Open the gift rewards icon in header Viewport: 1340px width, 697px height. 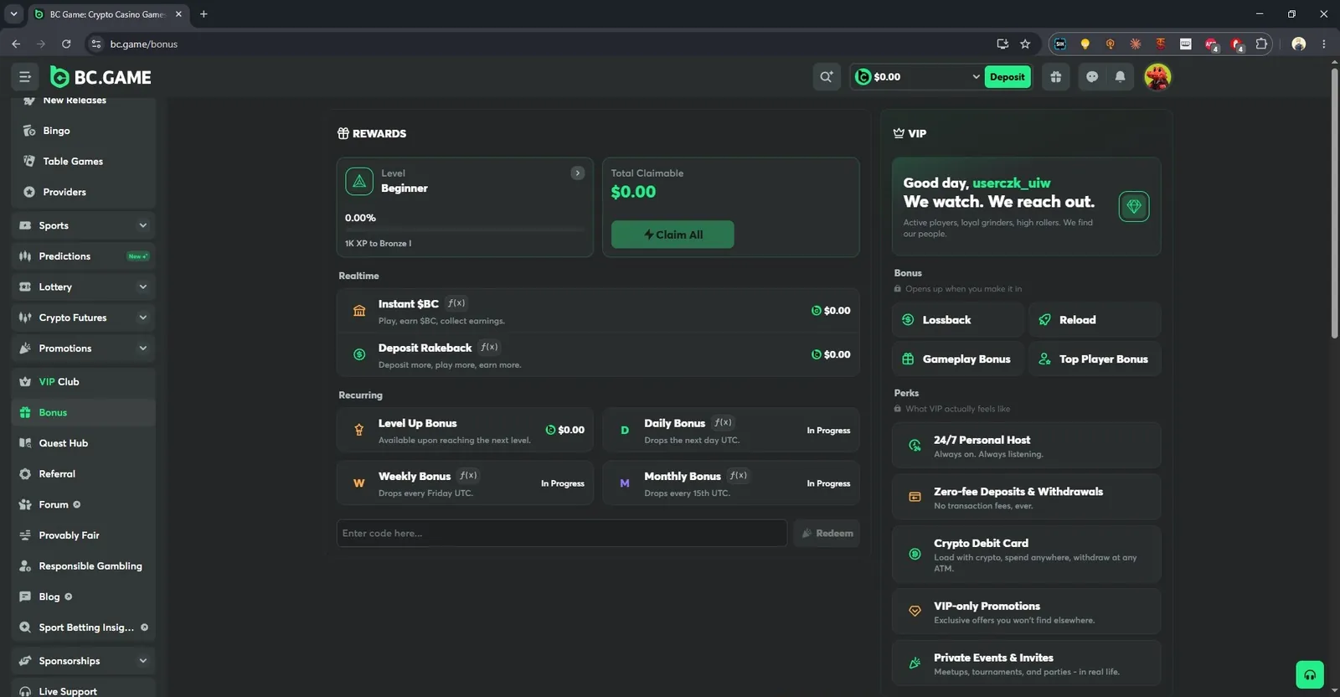1055,77
